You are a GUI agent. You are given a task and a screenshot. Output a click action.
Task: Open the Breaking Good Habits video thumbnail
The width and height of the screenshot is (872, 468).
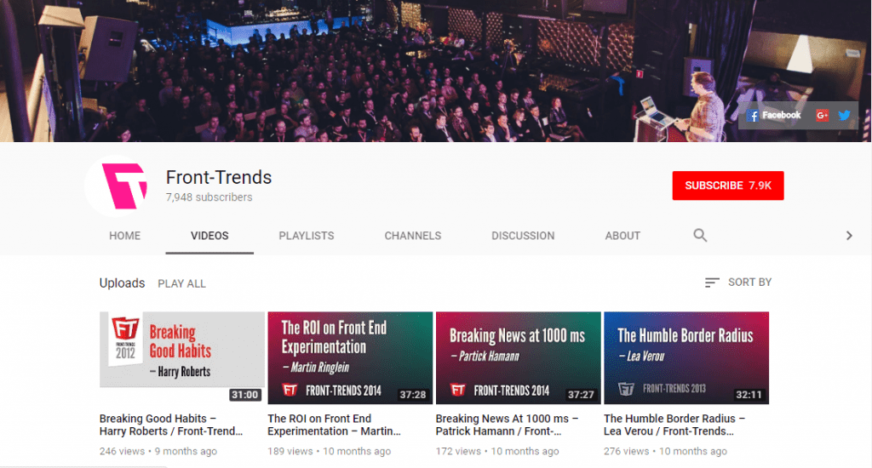pyautogui.click(x=182, y=358)
